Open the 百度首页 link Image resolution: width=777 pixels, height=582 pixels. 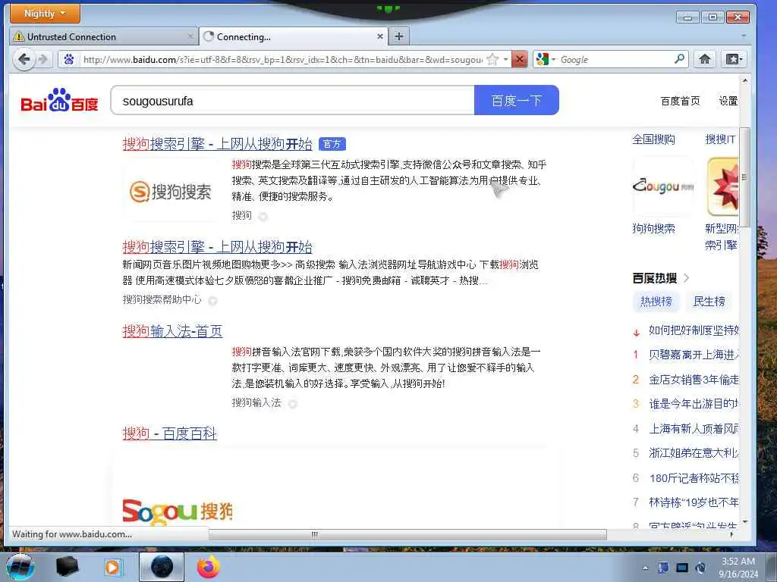pos(680,101)
